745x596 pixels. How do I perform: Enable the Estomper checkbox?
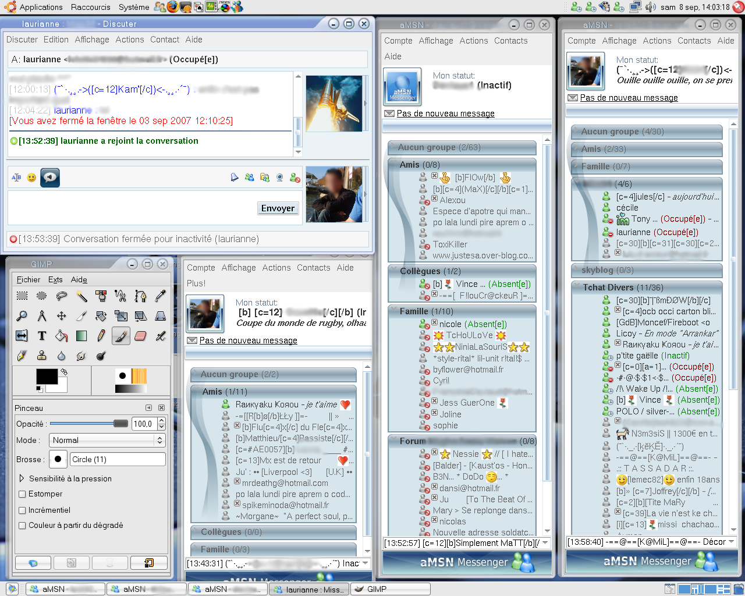(x=23, y=494)
